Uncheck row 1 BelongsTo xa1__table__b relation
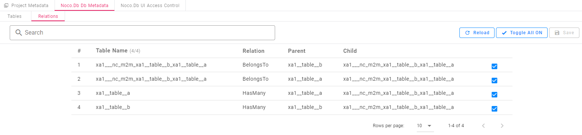Image resolution: width=582 pixels, height=135 pixels. (x=494, y=66)
